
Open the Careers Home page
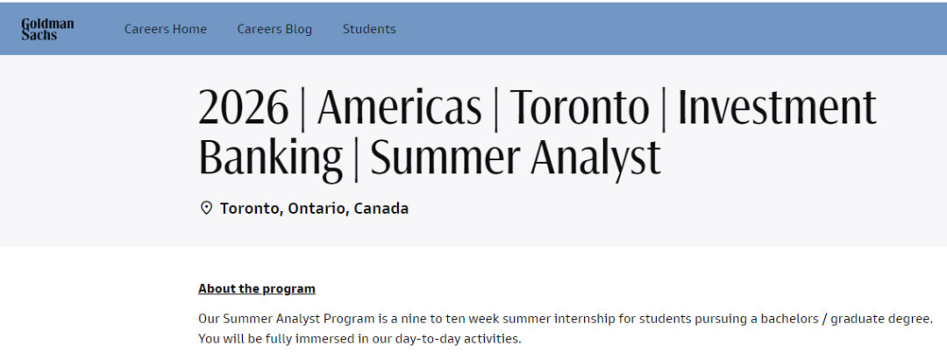pos(166,29)
